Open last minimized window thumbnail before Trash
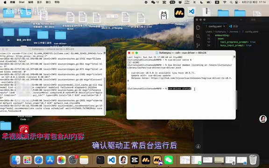The width and height of the screenshot is (269, 168). [242, 160]
